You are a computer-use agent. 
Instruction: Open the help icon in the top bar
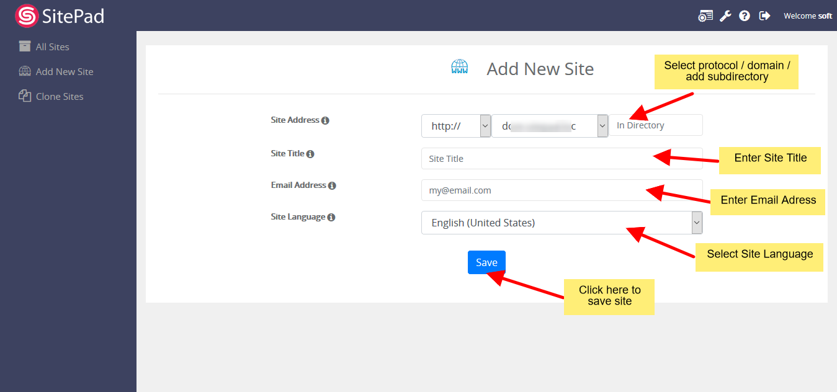tap(745, 15)
